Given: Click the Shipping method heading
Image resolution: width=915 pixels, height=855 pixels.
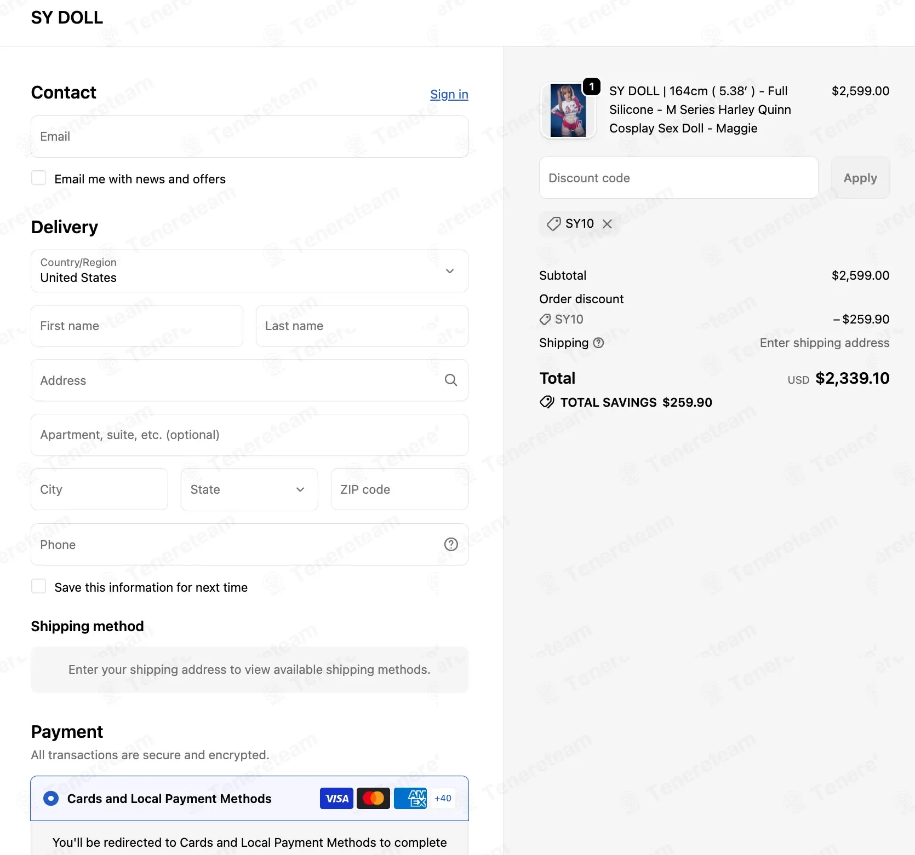Looking at the screenshot, I should pos(88,626).
